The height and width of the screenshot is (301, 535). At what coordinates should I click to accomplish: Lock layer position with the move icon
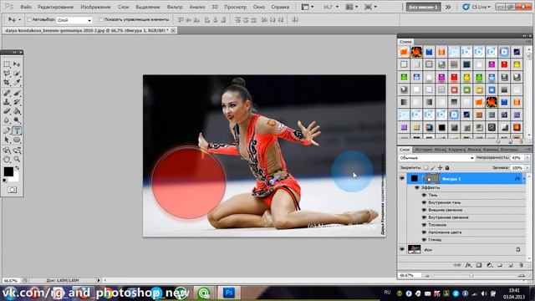(x=440, y=168)
